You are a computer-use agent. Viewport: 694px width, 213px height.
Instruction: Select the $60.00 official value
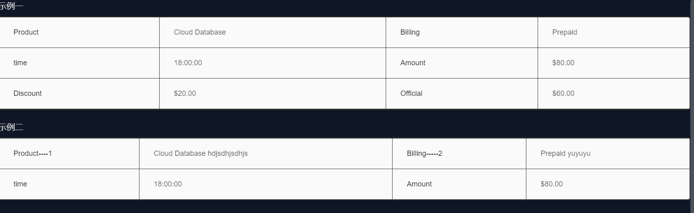click(563, 93)
